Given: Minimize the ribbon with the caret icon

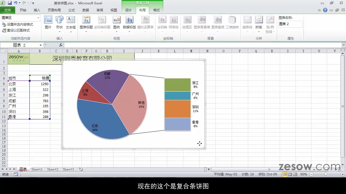Looking at the screenshot, I should click(x=320, y=10).
